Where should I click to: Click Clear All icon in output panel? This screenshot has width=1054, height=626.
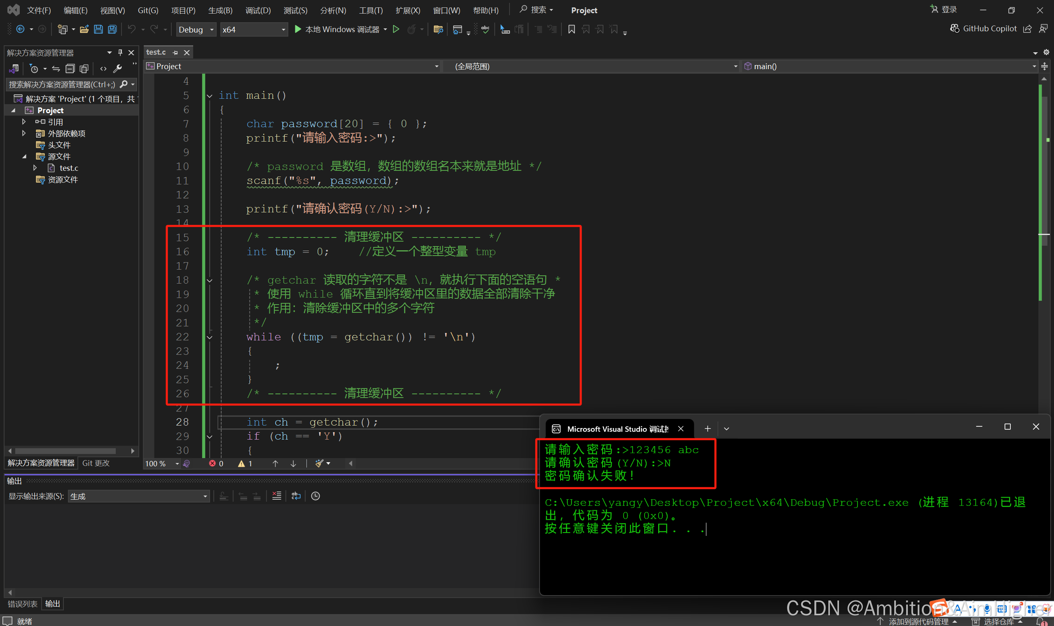276,496
